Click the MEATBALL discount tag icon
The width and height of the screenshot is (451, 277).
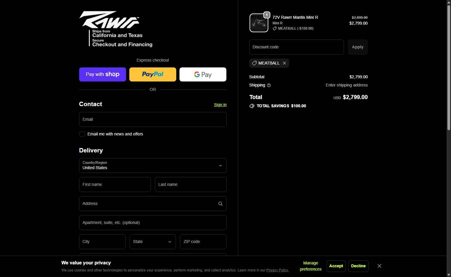pos(254,63)
